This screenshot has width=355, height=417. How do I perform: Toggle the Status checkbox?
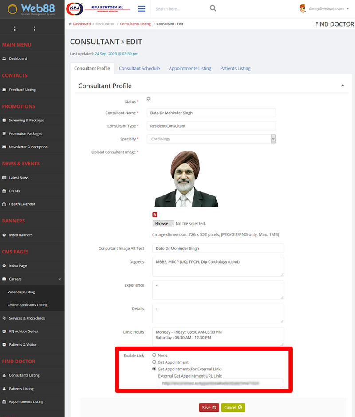(149, 100)
